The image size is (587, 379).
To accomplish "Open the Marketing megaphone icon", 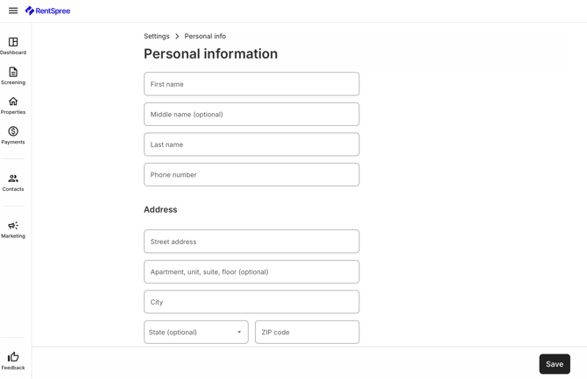I will pos(13,225).
